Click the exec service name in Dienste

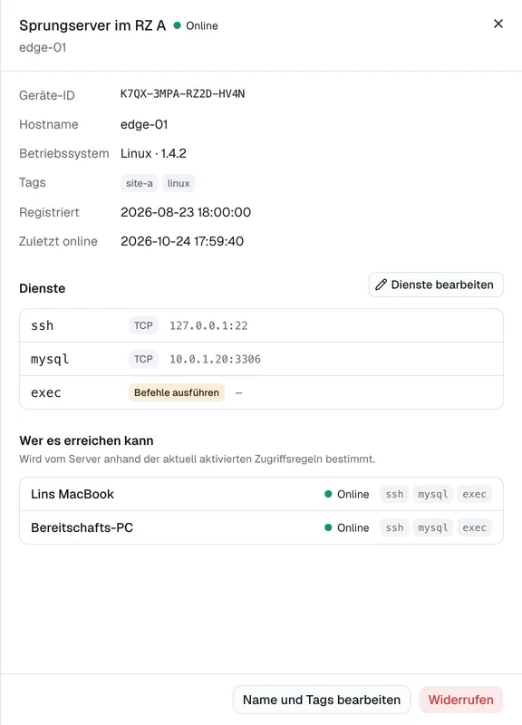click(46, 392)
